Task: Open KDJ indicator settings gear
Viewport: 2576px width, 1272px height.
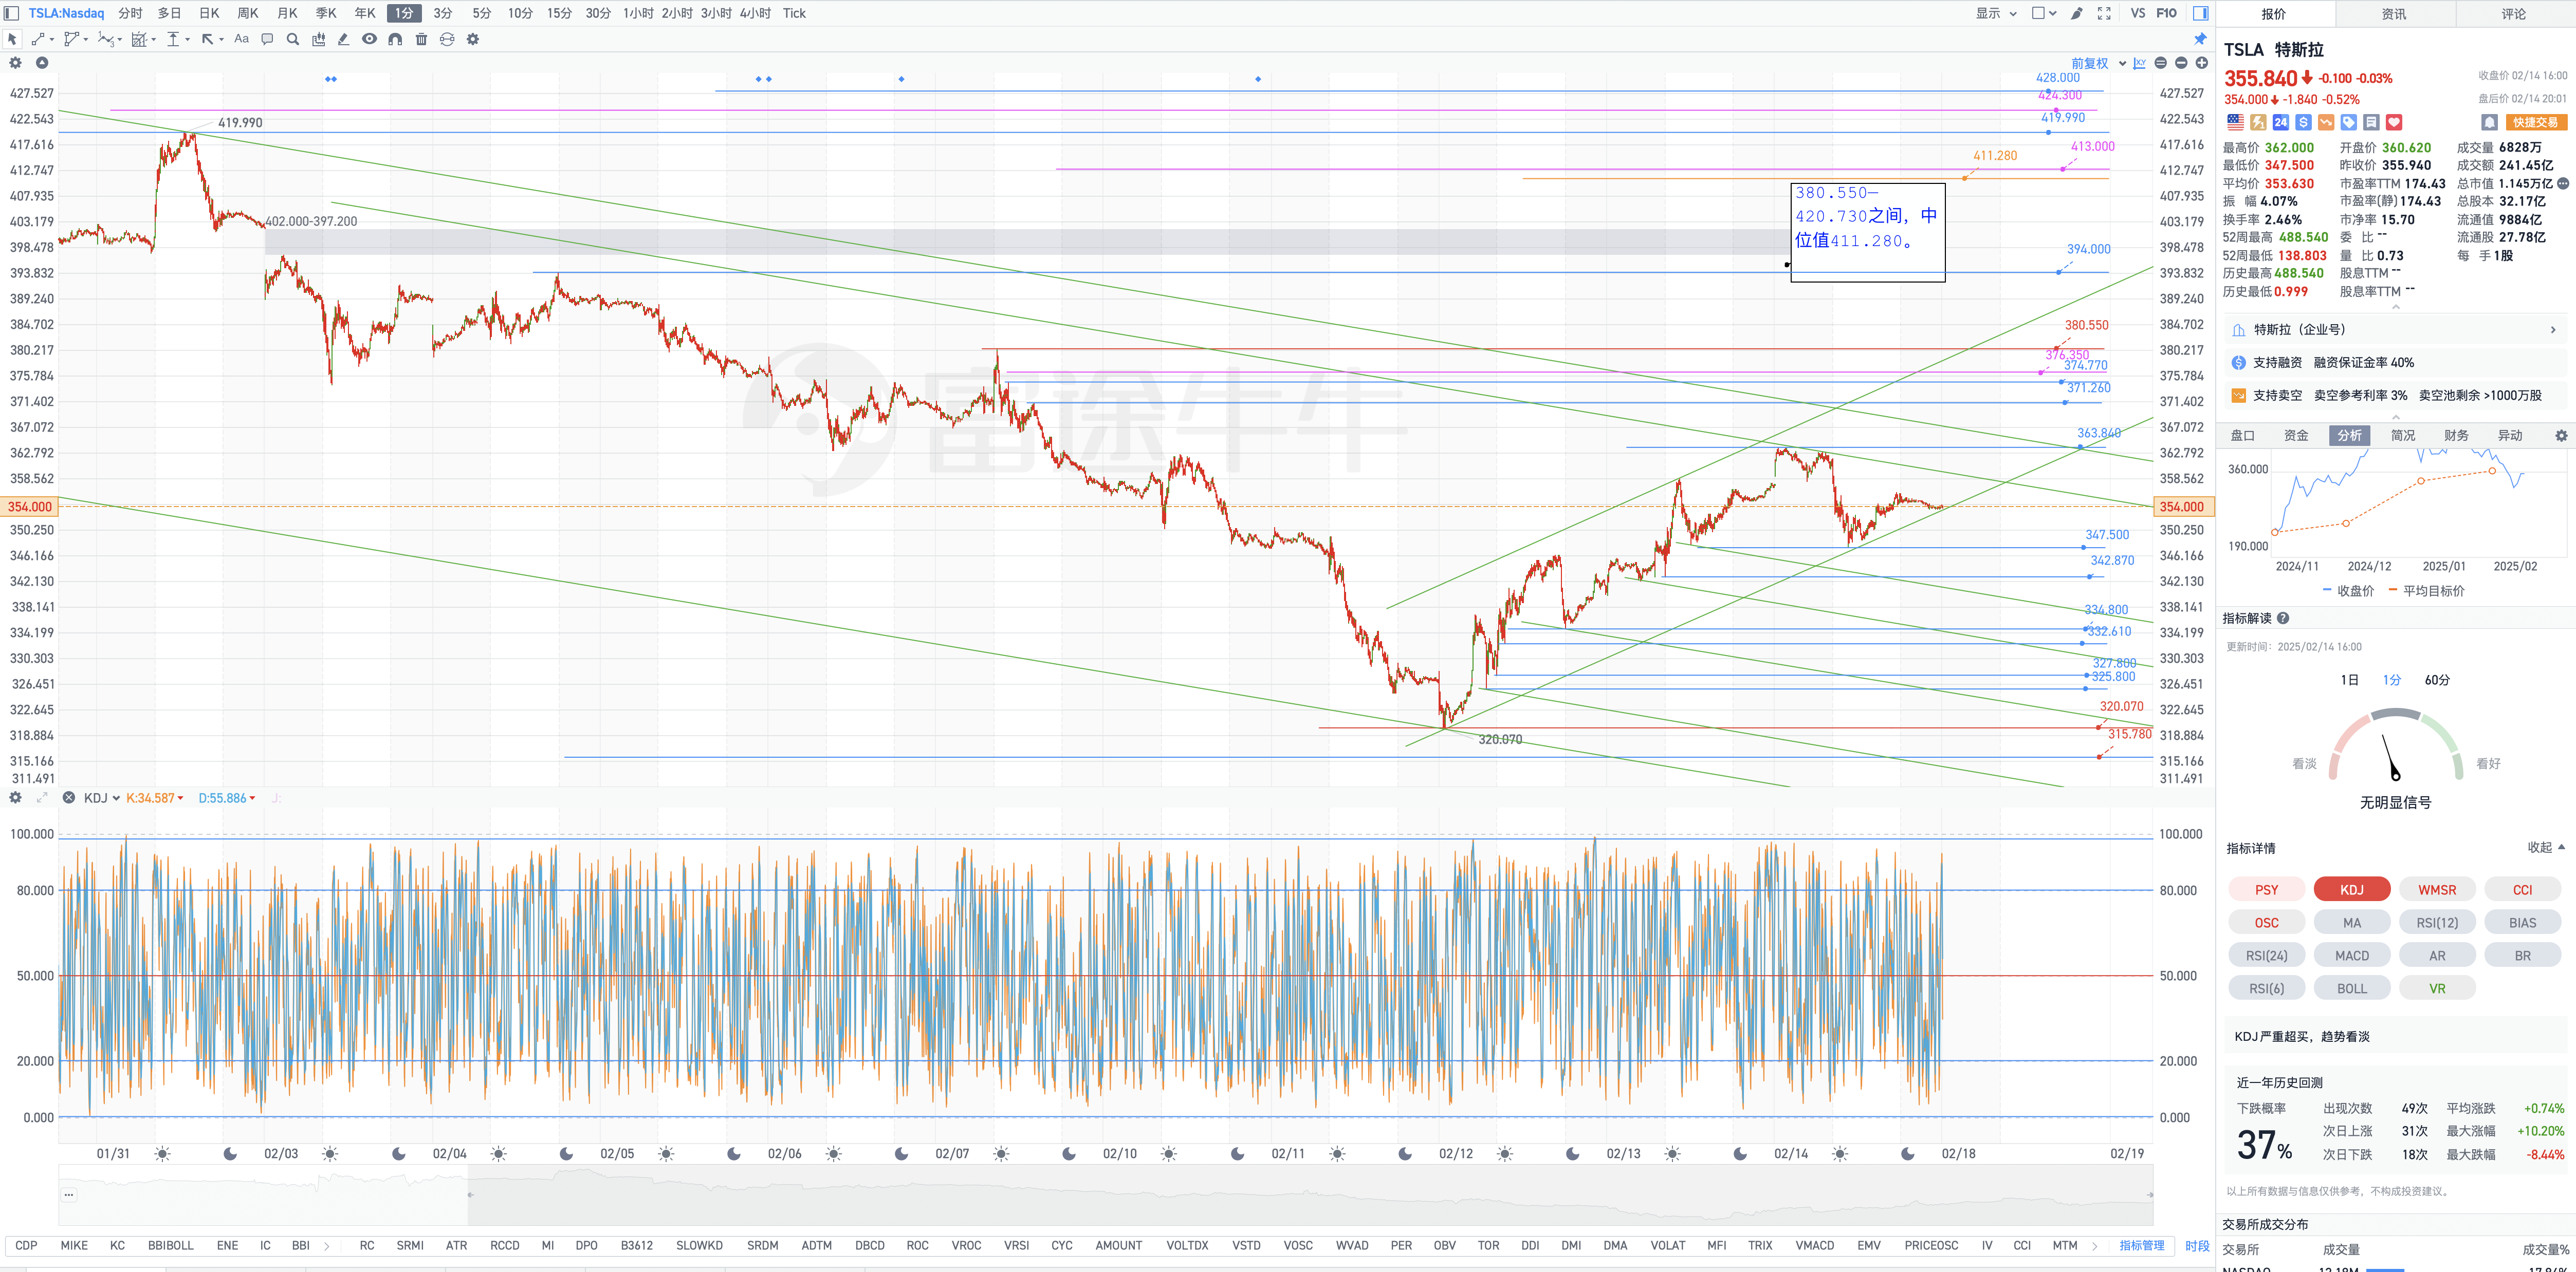Action: (x=15, y=797)
